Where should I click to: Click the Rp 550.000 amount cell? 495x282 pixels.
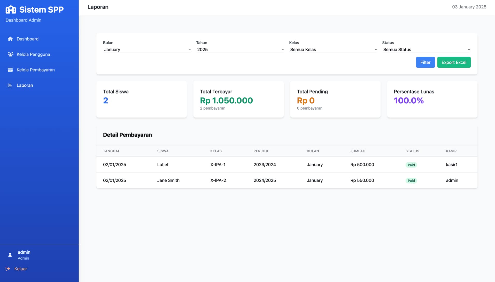(362, 180)
